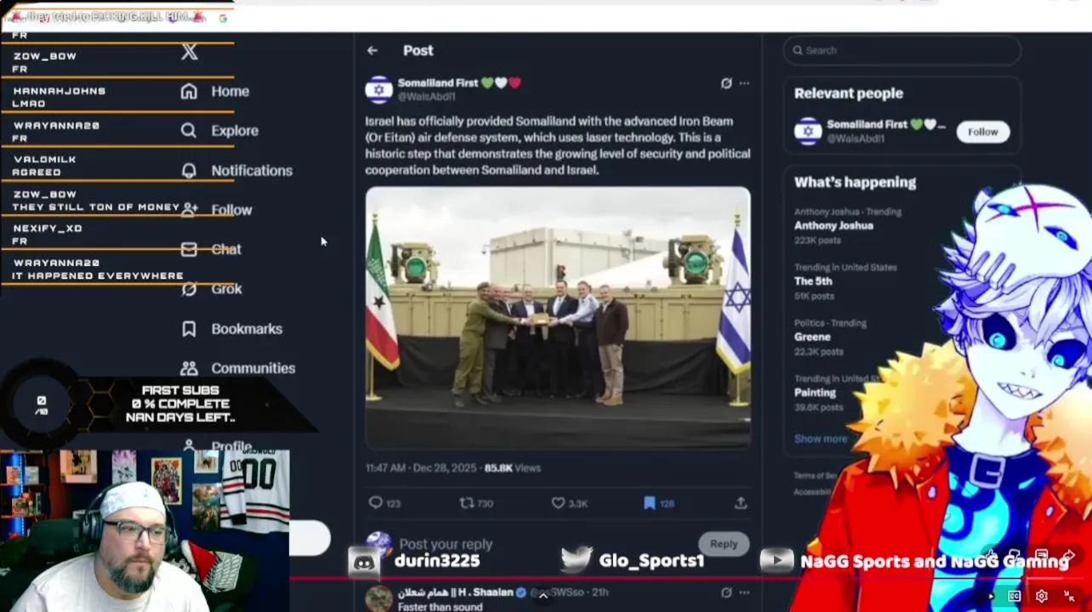Click the Grok icon in X sidebar

[189, 289]
